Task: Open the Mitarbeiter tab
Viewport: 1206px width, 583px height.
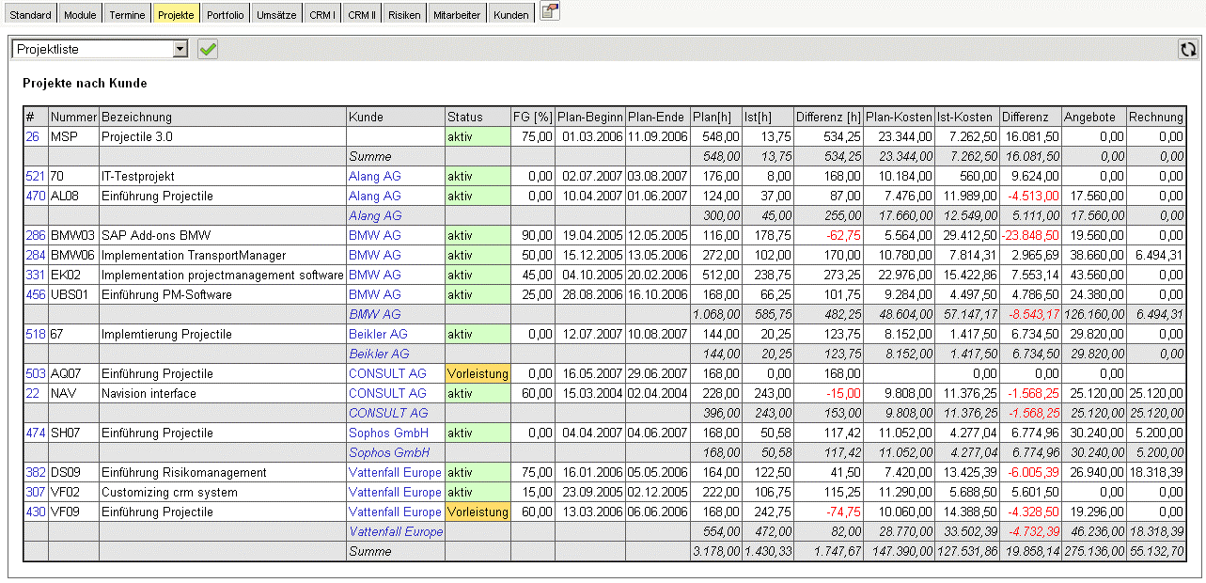Action: (x=457, y=15)
